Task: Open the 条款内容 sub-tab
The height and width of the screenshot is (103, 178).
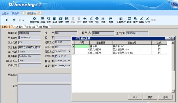Action: [x=31, y=27]
